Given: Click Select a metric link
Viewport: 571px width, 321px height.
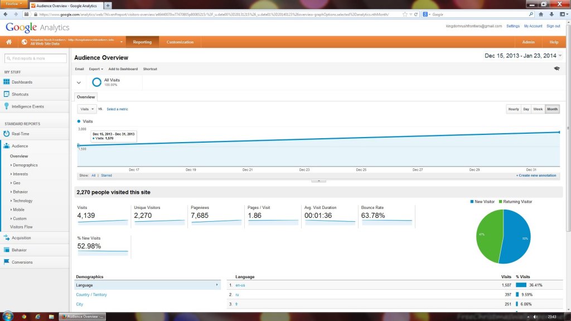Looking at the screenshot, I should [x=117, y=109].
